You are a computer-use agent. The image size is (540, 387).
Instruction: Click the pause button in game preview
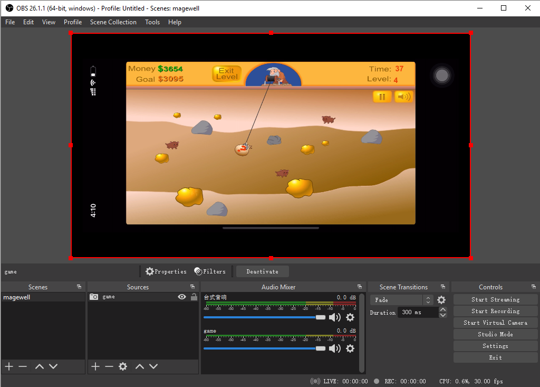382,97
